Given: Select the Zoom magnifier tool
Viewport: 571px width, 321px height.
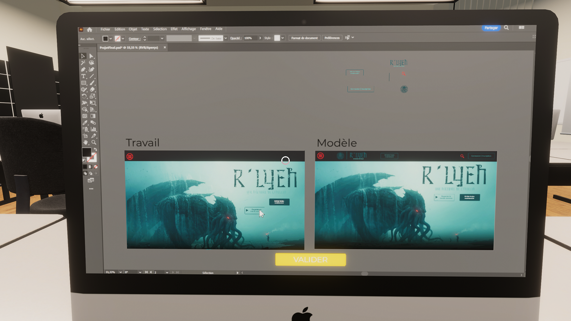Looking at the screenshot, I should click(x=94, y=142).
